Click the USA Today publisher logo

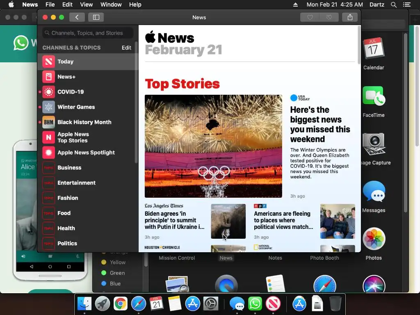300,98
